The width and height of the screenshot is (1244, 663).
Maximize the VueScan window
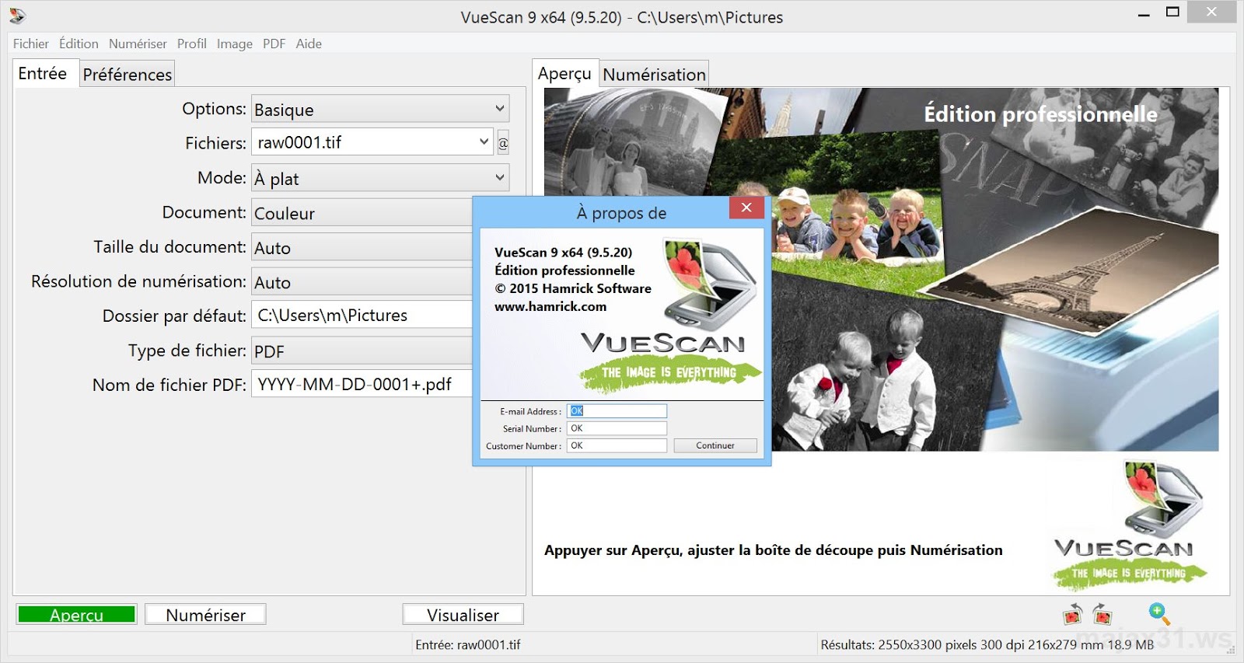pyautogui.click(x=1173, y=12)
